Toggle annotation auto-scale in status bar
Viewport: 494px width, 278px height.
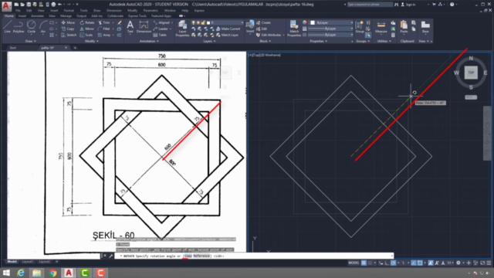437,263
